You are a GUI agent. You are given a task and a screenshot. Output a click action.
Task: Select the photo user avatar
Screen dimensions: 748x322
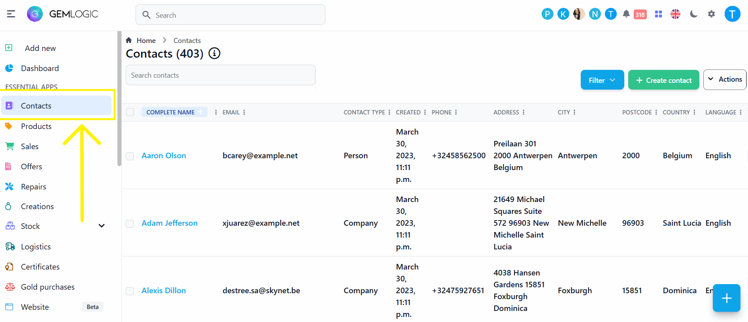click(x=579, y=14)
